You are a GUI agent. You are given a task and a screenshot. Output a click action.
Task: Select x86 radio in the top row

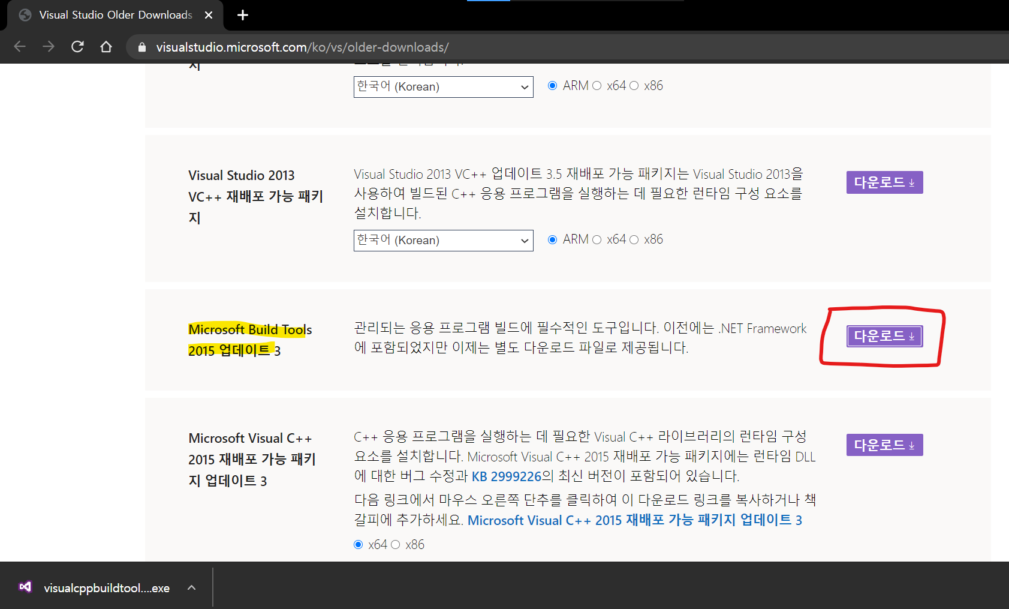(x=634, y=86)
